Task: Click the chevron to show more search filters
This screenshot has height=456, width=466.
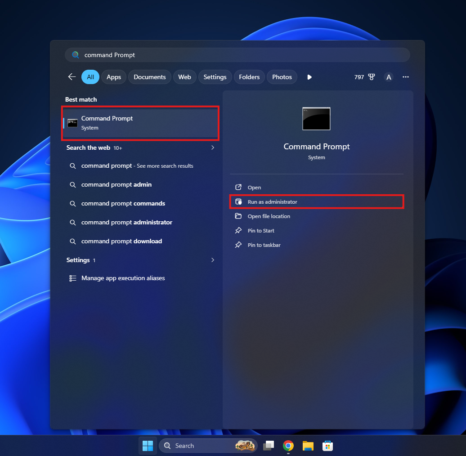Action: tap(309, 77)
